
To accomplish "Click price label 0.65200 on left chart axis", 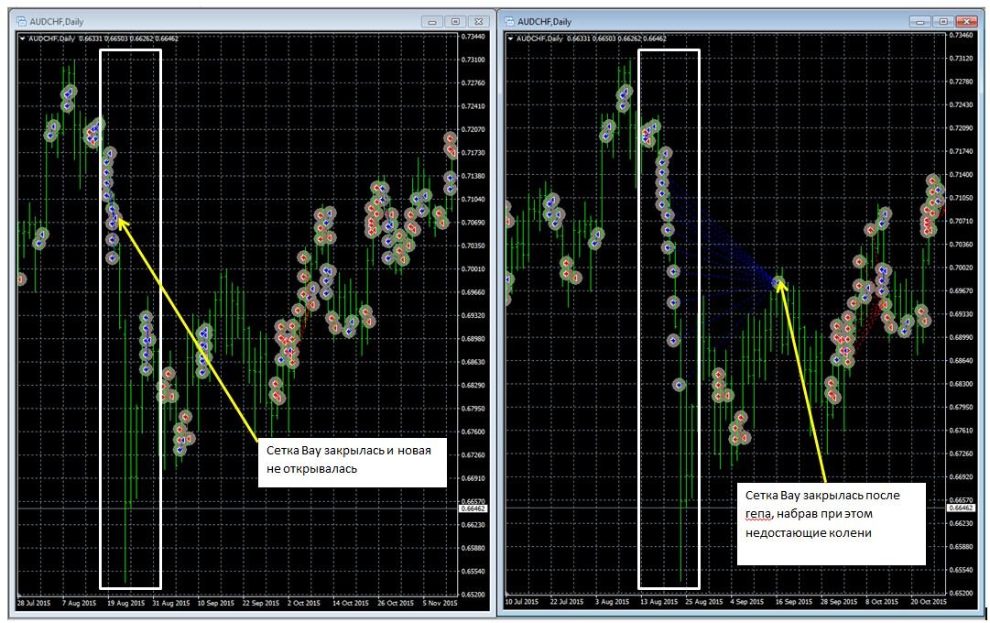I will pos(473,595).
